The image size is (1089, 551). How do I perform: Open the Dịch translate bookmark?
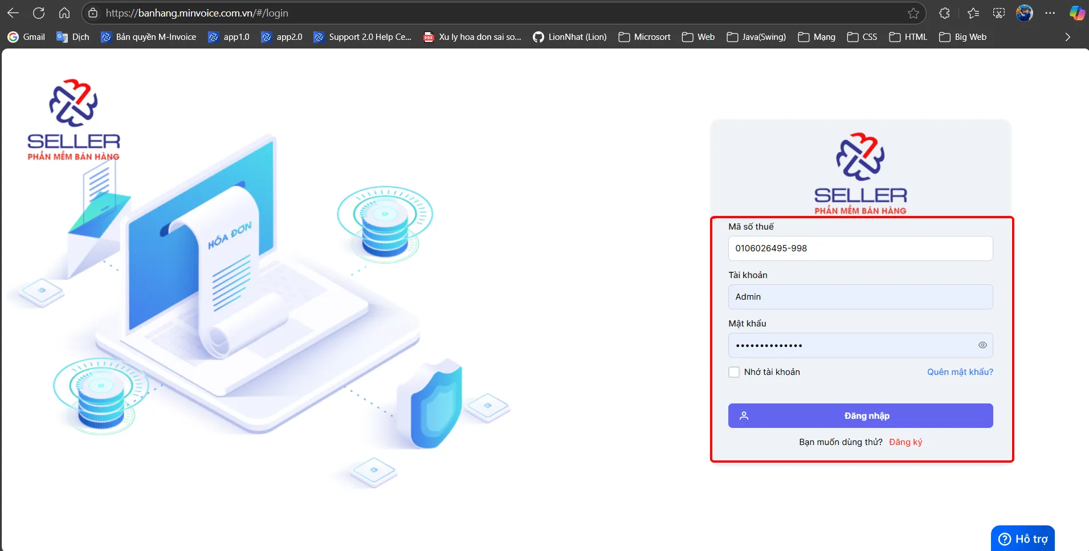click(x=73, y=37)
